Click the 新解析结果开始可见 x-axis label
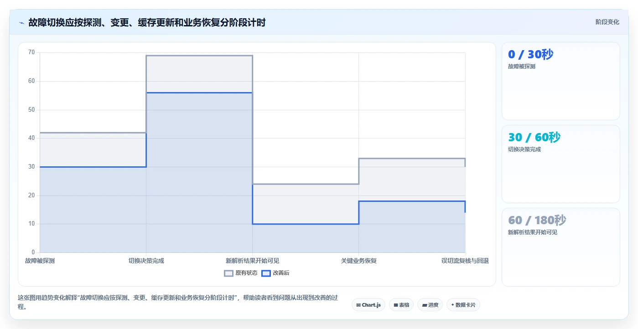638x329 pixels. click(x=252, y=261)
